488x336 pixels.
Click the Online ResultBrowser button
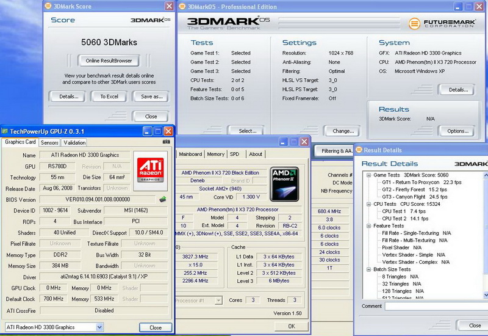(109, 60)
